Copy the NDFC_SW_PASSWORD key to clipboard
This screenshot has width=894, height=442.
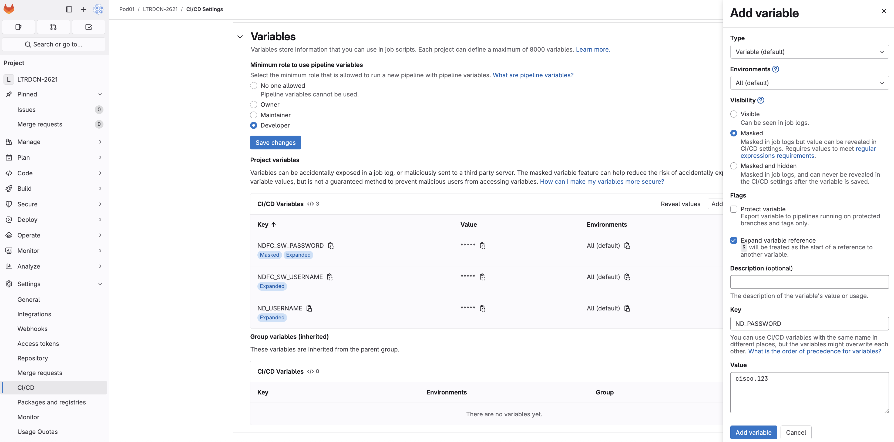click(x=331, y=246)
